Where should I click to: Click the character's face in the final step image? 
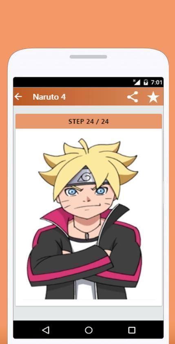pos(86,200)
